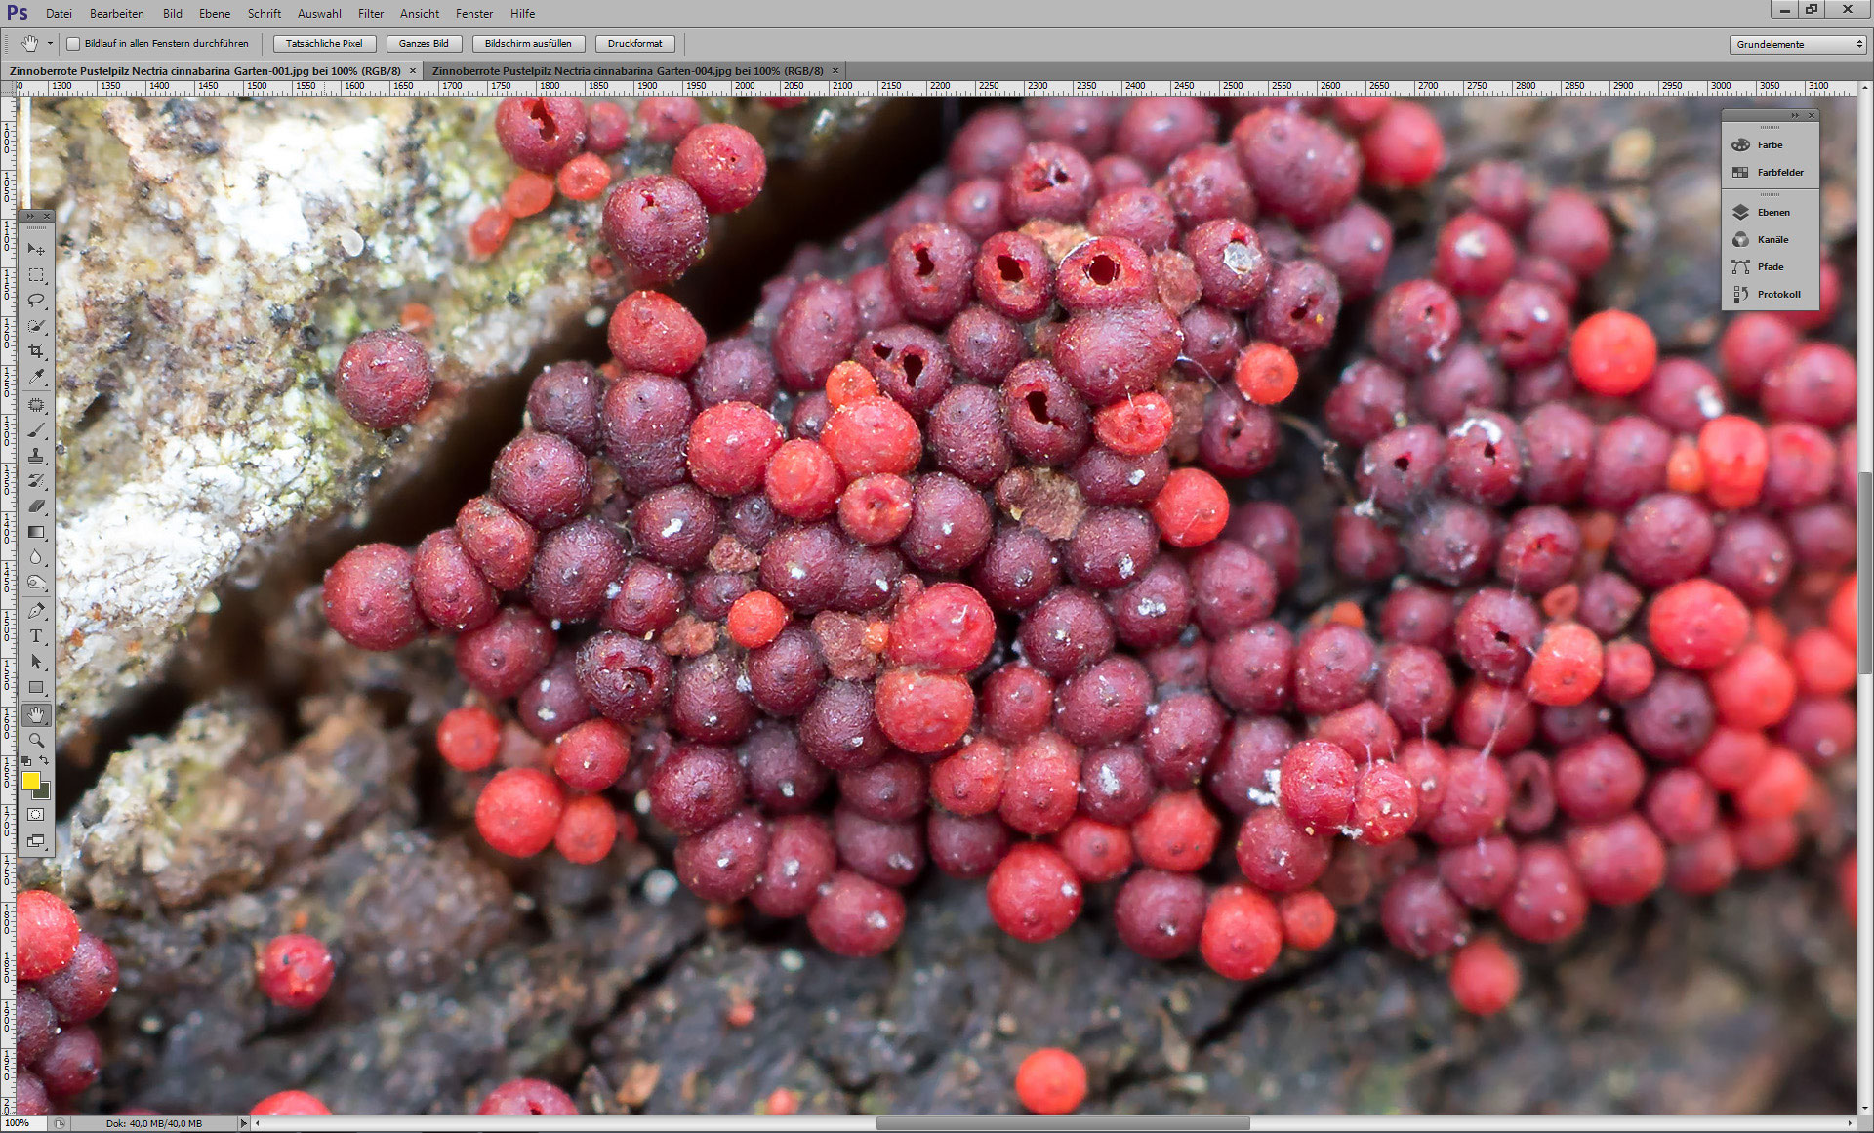This screenshot has width=1874, height=1133.
Task: Click the Photoshop Ps logo
Action: coord(18,13)
